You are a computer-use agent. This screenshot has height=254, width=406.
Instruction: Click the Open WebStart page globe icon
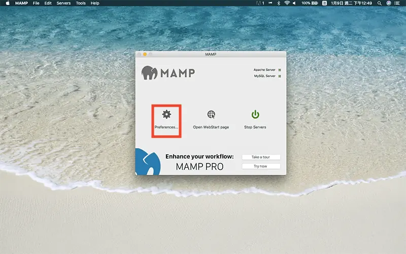[x=211, y=114]
